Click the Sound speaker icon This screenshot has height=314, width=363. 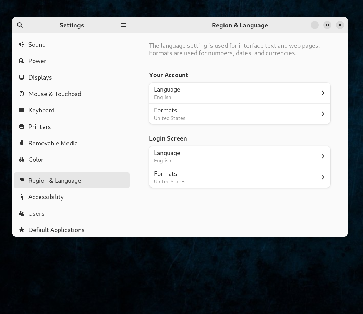coord(22,44)
